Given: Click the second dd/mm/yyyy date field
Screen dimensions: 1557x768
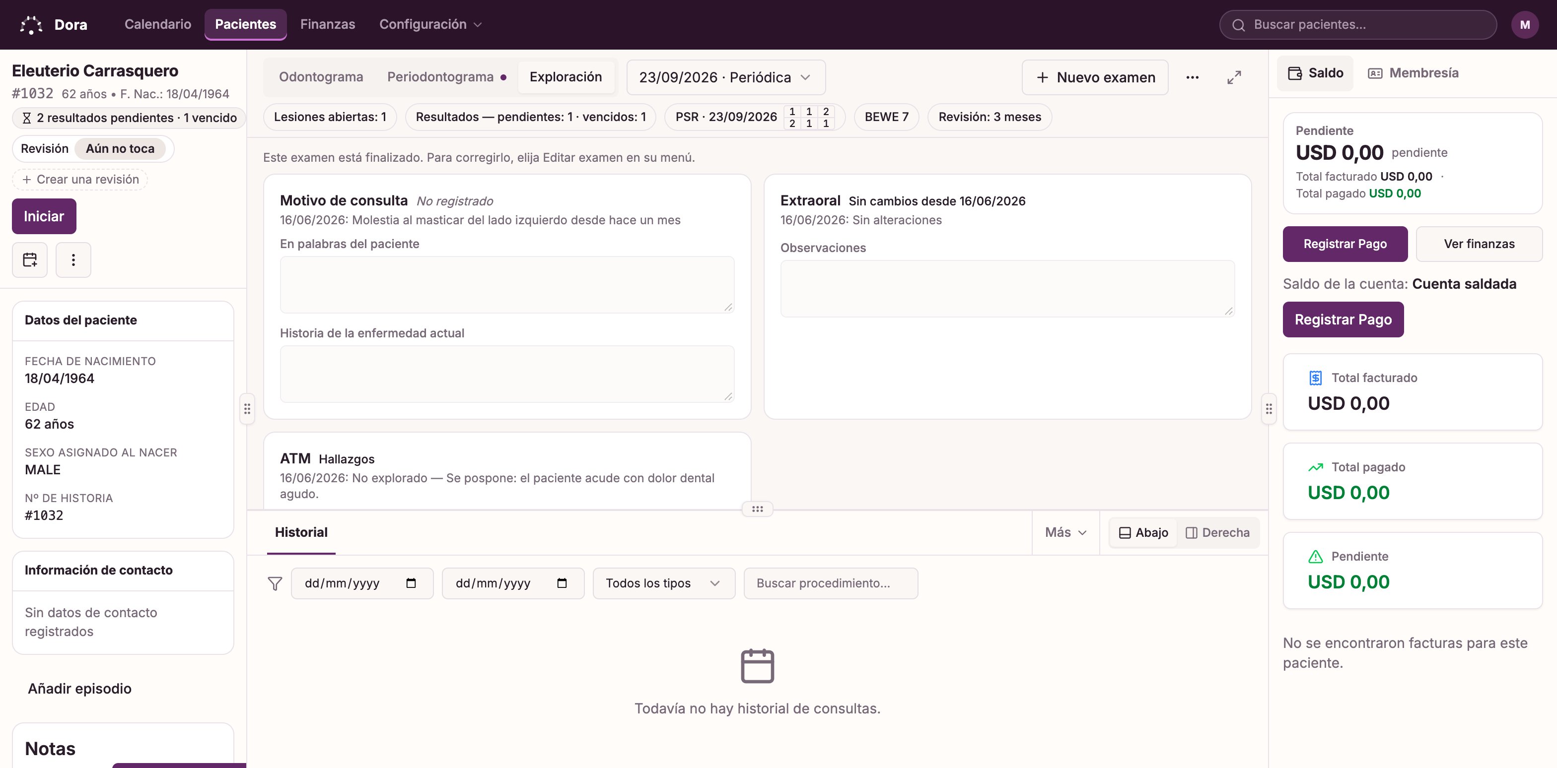Looking at the screenshot, I should [512, 583].
